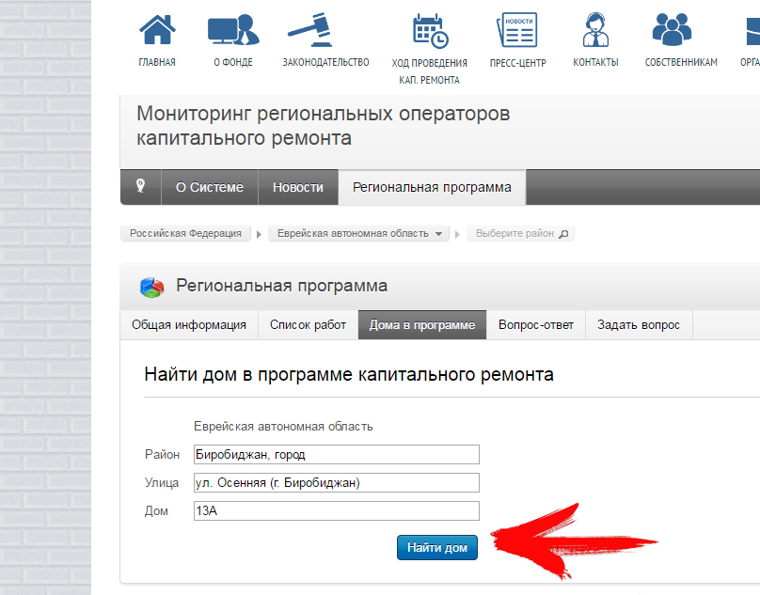This screenshot has height=595, width=760.
Task: Click the map pin tab icon
Action: pos(140,186)
